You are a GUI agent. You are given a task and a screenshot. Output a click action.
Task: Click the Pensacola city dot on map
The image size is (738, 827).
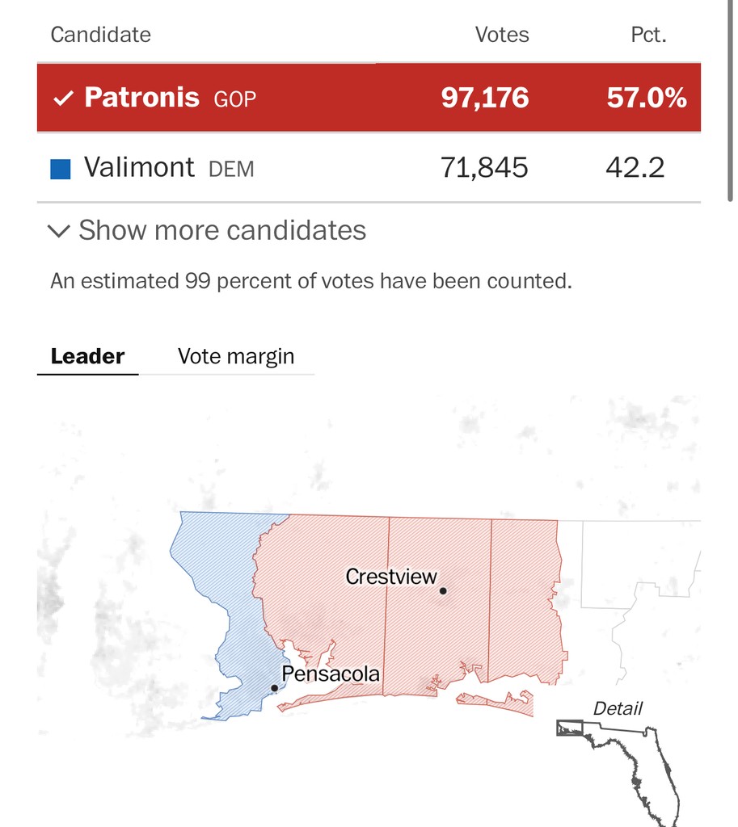click(x=275, y=688)
